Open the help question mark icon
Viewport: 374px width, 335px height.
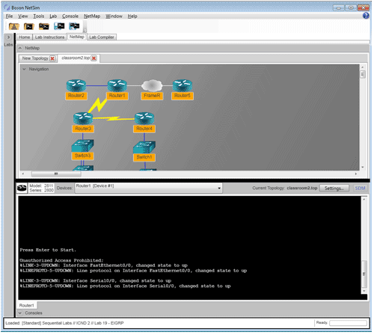point(366,16)
